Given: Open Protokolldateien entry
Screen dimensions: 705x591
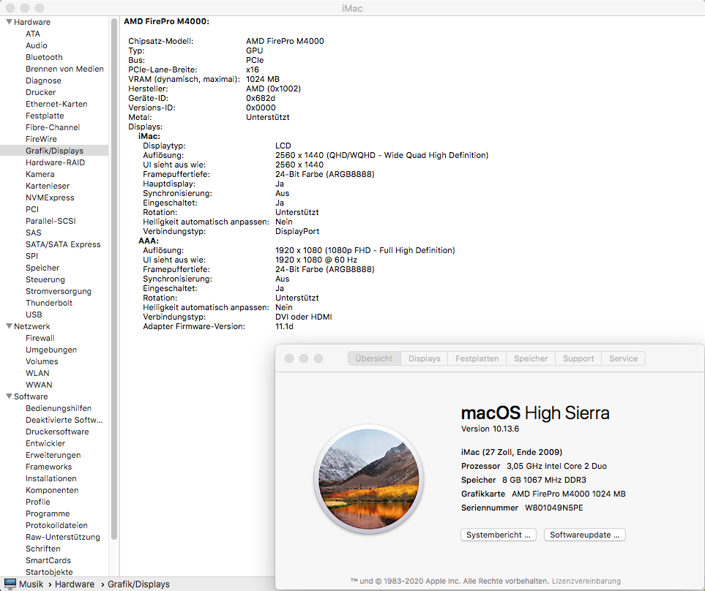Looking at the screenshot, I should (56, 524).
